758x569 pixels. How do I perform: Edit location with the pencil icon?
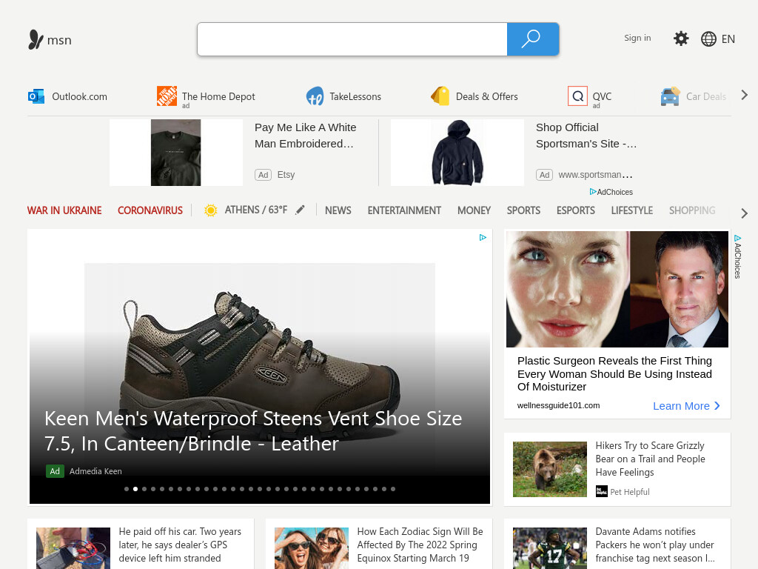tap(301, 210)
